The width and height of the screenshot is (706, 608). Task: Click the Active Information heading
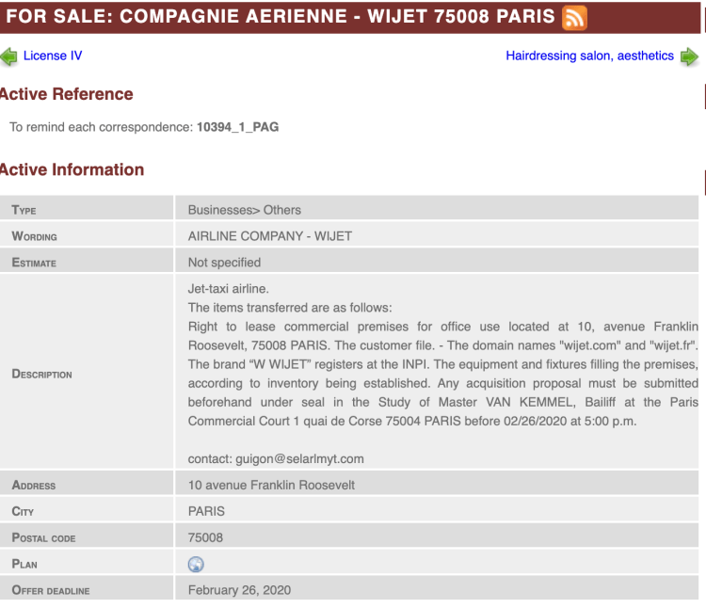tap(72, 169)
